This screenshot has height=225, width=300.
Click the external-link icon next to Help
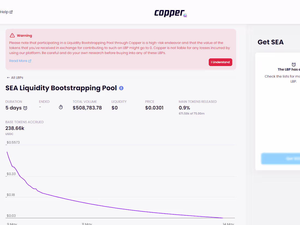tap(10, 12)
